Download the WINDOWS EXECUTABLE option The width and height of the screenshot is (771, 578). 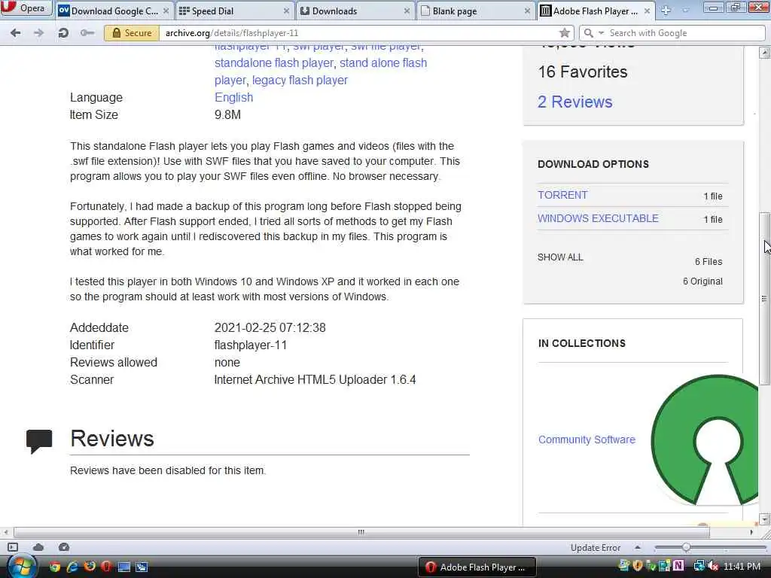(598, 218)
